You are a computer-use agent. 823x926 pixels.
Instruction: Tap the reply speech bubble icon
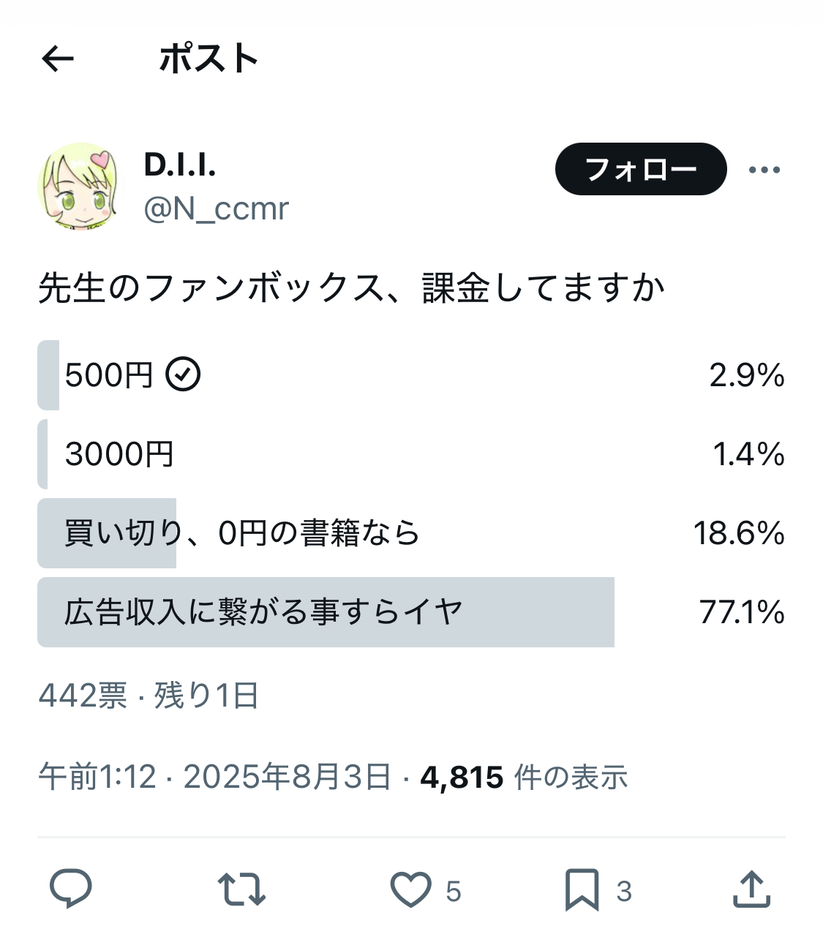(70, 889)
